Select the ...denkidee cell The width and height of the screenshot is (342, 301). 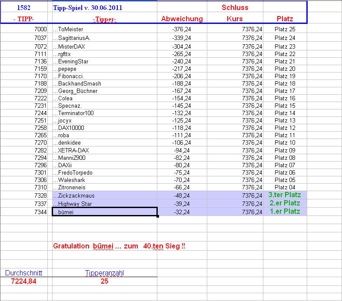[104, 143]
